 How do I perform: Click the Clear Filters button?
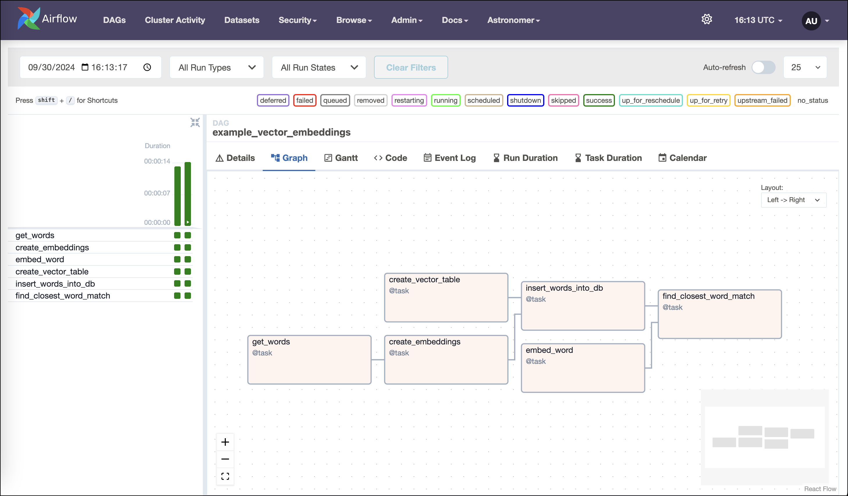click(411, 67)
